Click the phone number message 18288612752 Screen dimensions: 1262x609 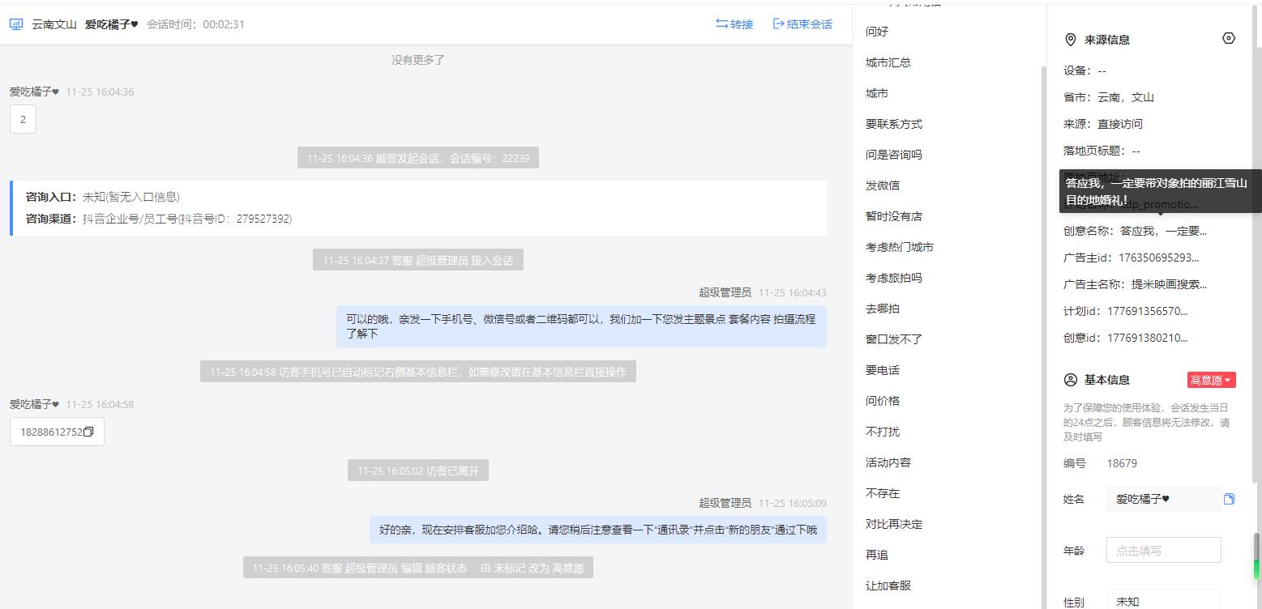57,432
